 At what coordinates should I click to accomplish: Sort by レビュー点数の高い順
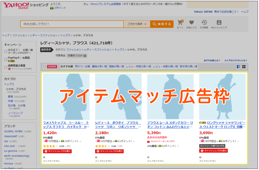click(165, 66)
